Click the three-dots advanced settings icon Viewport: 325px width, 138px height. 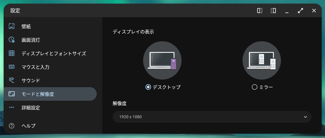point(12,107)
